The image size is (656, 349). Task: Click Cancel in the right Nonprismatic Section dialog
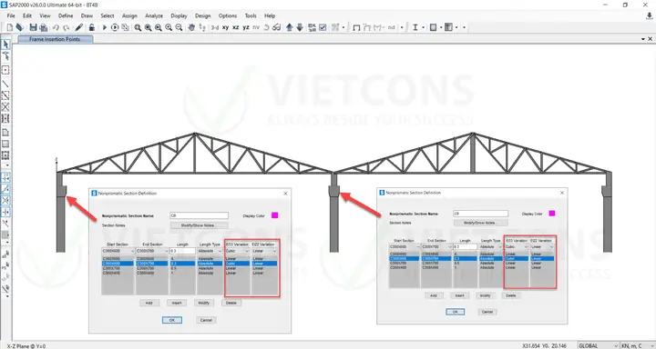tap(487, 312)
